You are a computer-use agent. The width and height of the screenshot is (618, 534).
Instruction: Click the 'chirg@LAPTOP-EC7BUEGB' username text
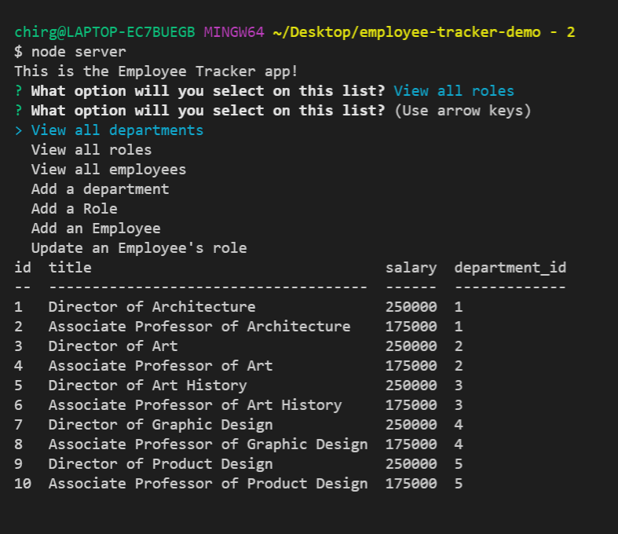click(x=105, y=32)
